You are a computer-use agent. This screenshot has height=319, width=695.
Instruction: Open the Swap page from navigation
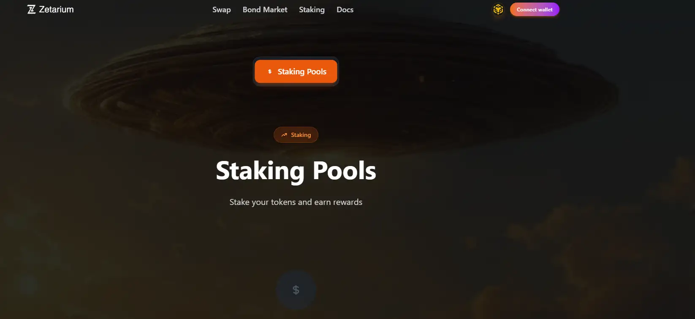point(222,9)
